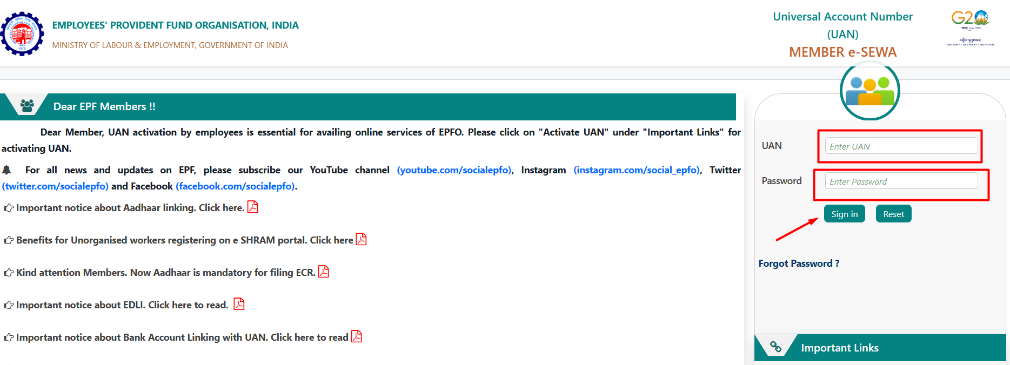Focus the Enter Password field
This screenshot has height=365, width=1010.
pos(901,181)
